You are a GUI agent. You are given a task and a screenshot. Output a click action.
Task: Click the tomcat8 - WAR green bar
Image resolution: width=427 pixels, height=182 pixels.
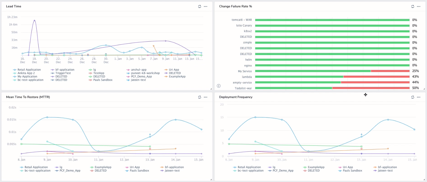pos(332,20)
